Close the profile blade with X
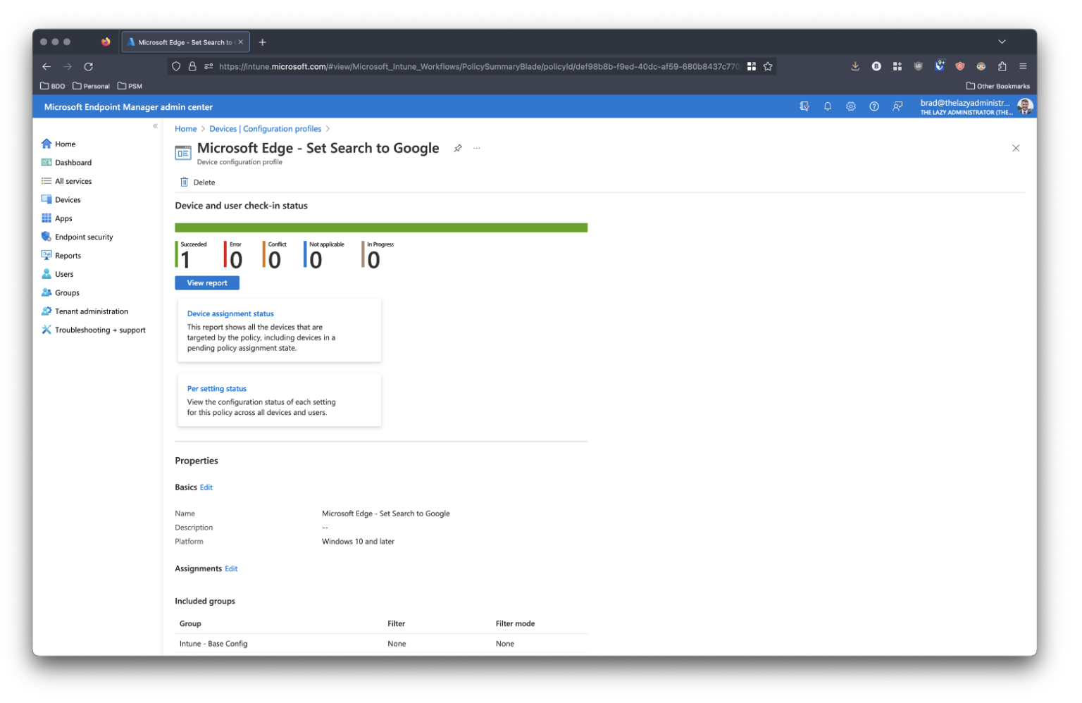Screen dimensions: 1082x703 tap(1016, 148)
